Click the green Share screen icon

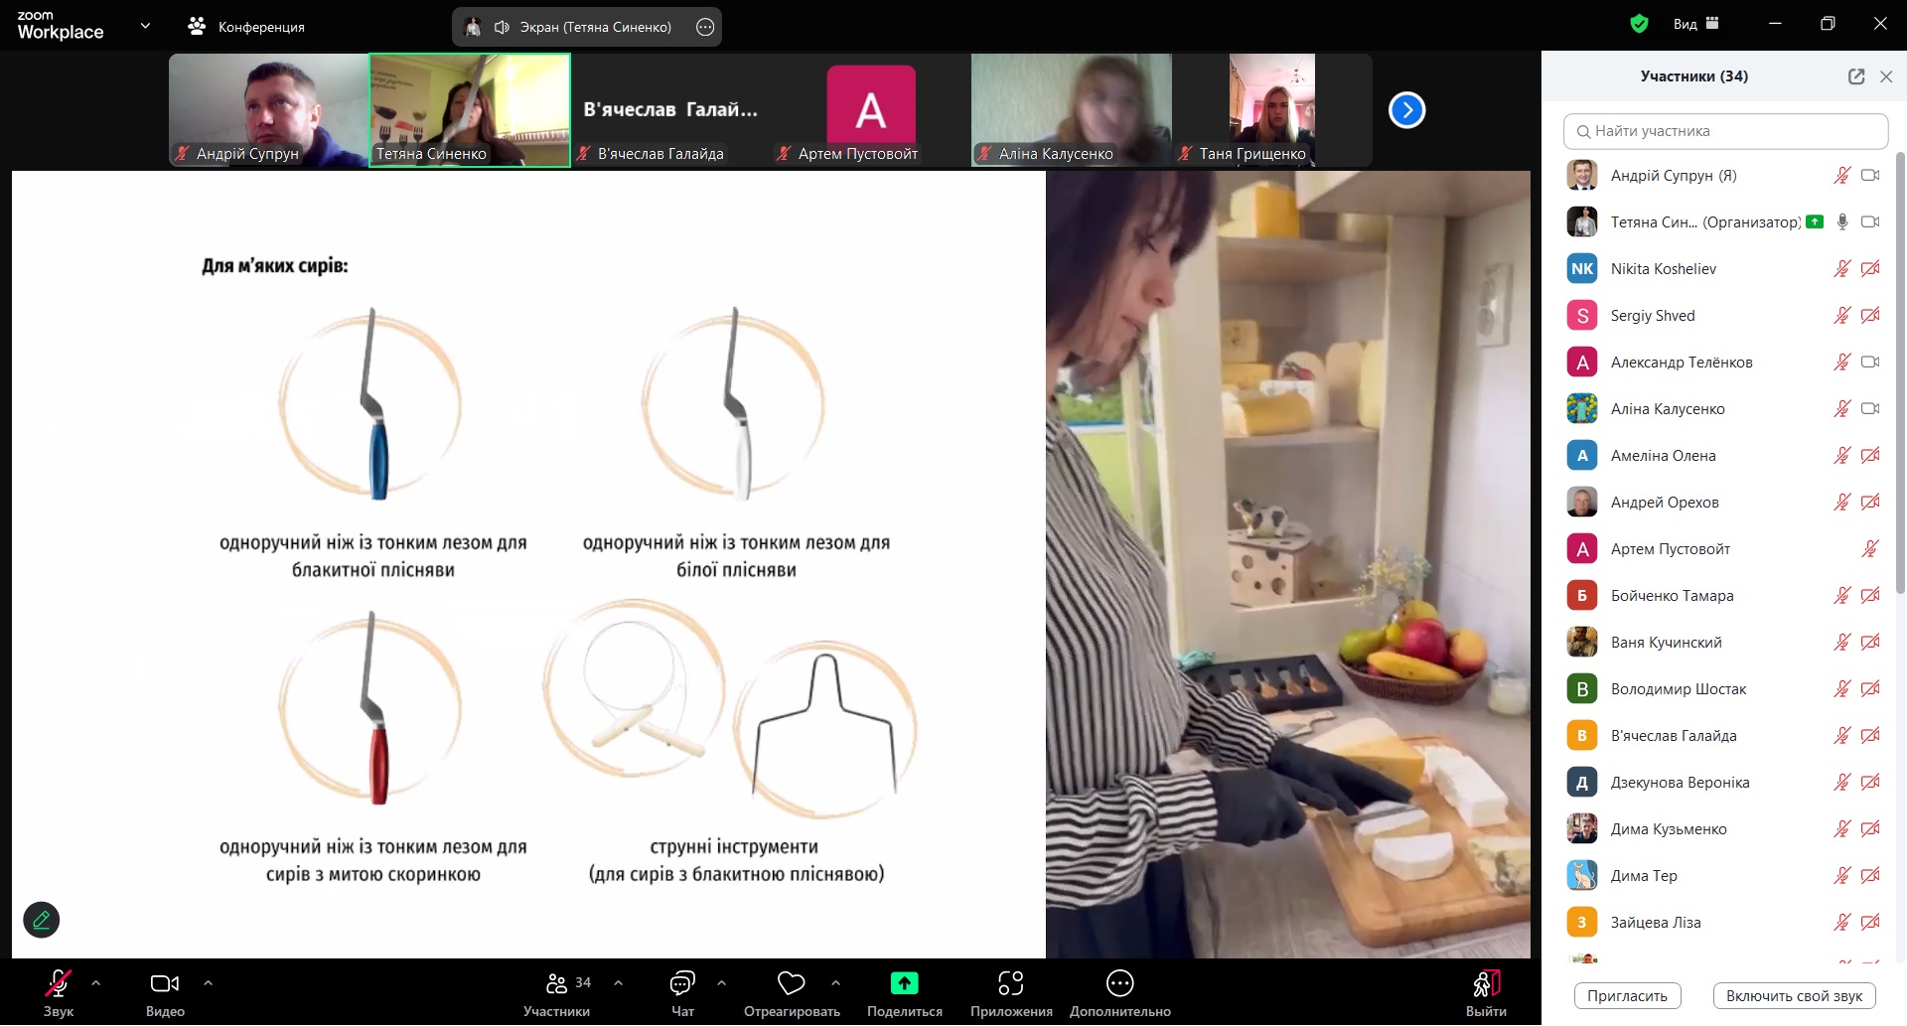coord(904,983)
